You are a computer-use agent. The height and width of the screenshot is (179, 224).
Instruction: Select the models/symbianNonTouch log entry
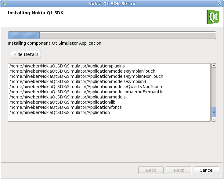pyautogui.click(x=86, y=76)
